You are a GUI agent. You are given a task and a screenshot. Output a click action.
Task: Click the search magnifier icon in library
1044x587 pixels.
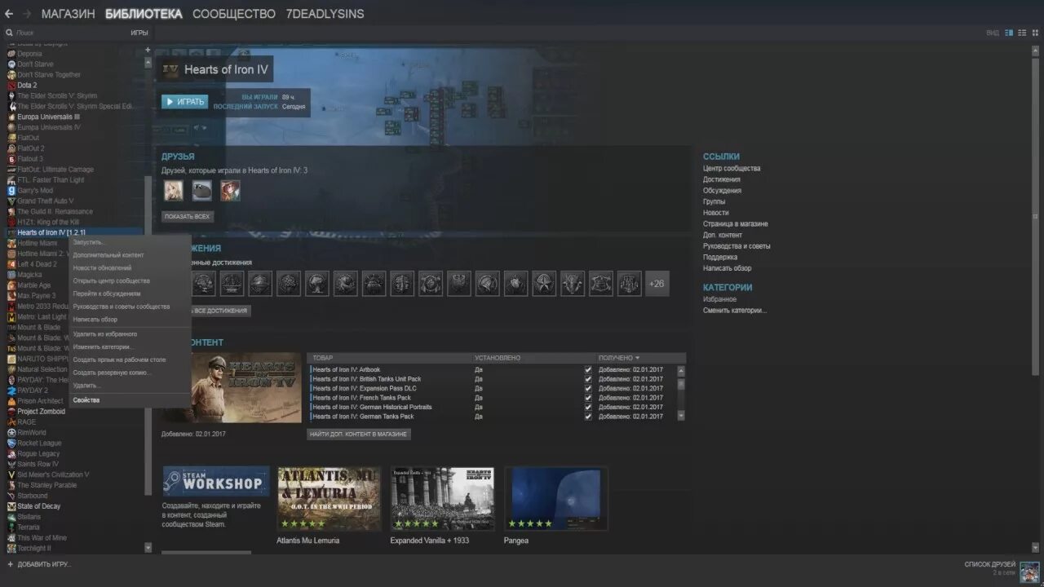[x=10, y=33]
